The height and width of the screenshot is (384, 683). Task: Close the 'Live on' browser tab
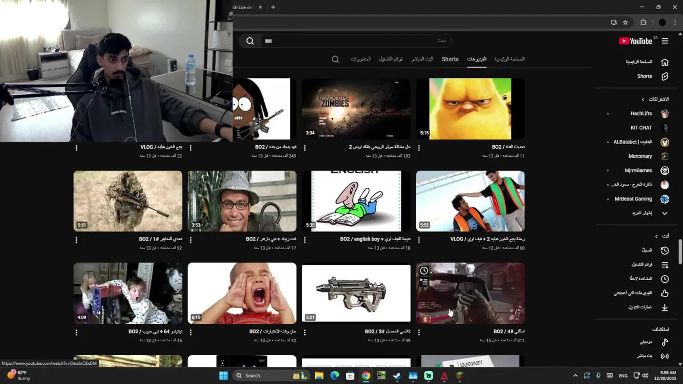[x=260, y=7]
